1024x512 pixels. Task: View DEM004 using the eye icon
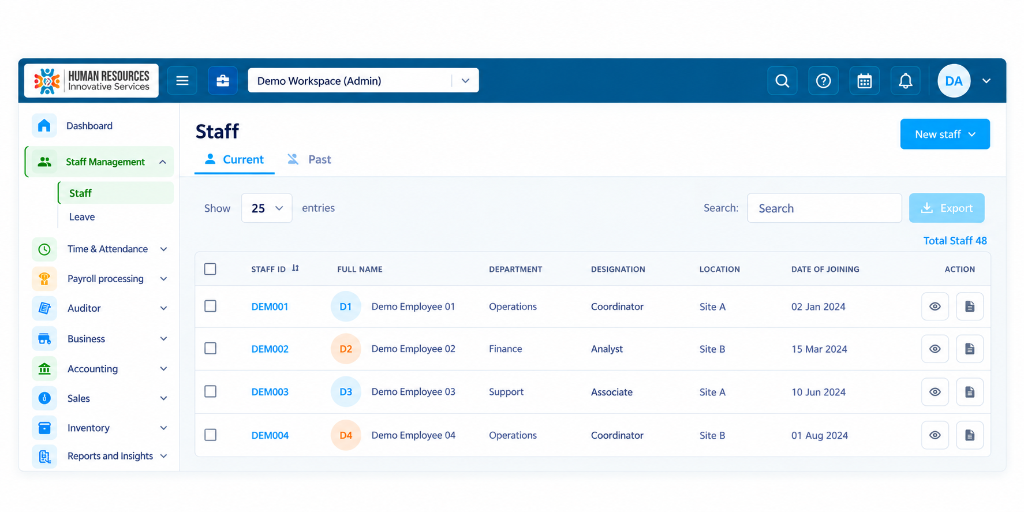(935, 435)
